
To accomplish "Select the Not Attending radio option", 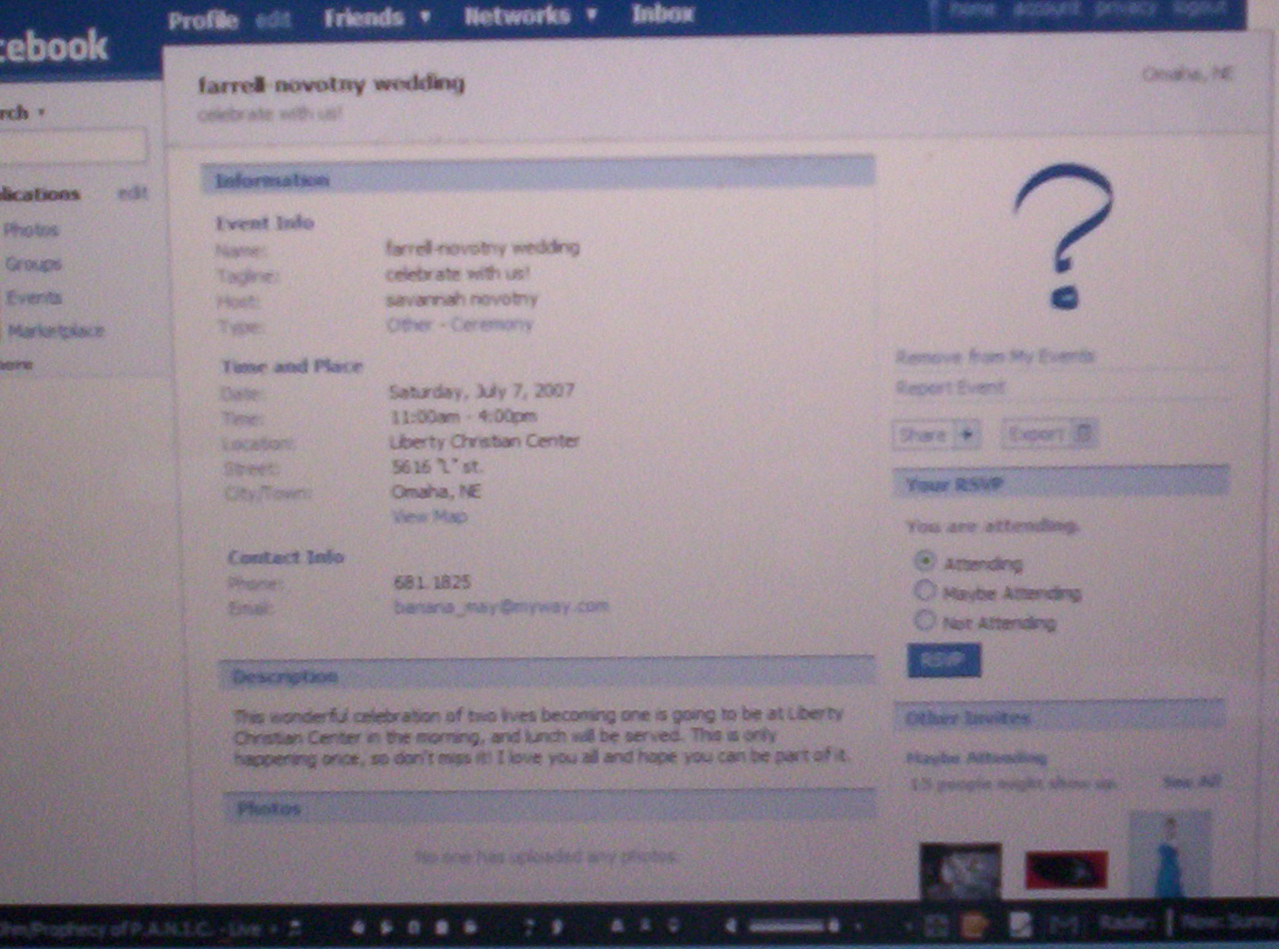I will tap(924, 620).
